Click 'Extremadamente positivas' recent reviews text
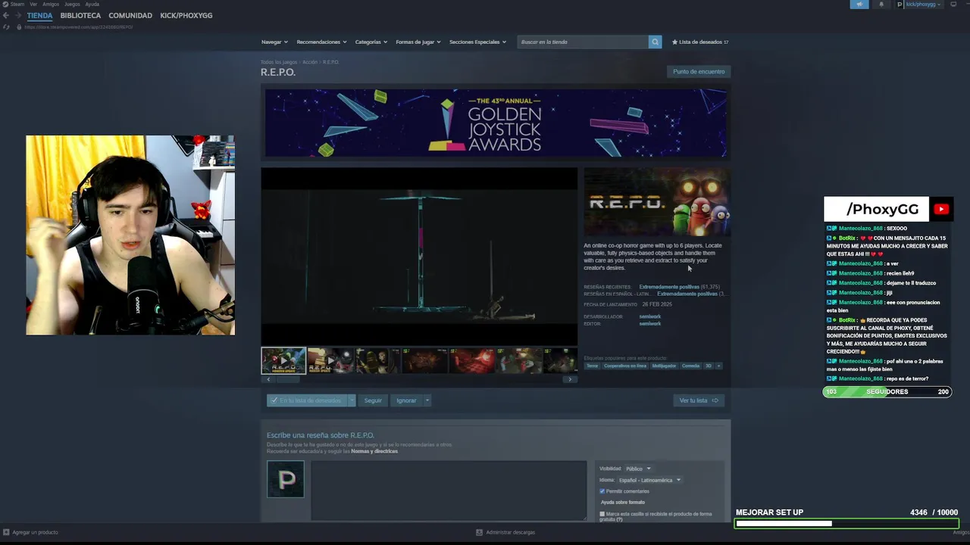The width and height of the screenshot is (970, 545). pos(669,287)
